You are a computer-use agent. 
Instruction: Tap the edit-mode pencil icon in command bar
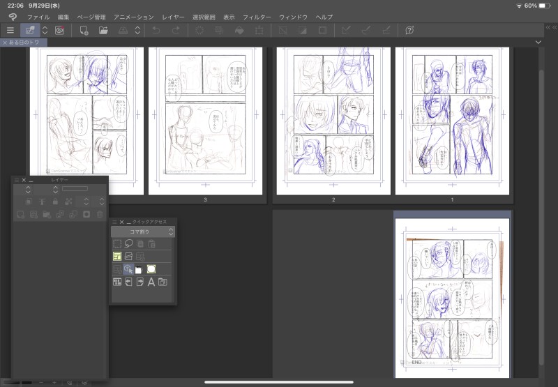[30, 30]
